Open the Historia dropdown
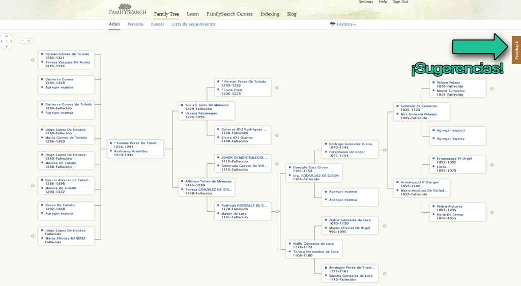The height and width of the screenshot is (286, 521). tap(342, 24)
